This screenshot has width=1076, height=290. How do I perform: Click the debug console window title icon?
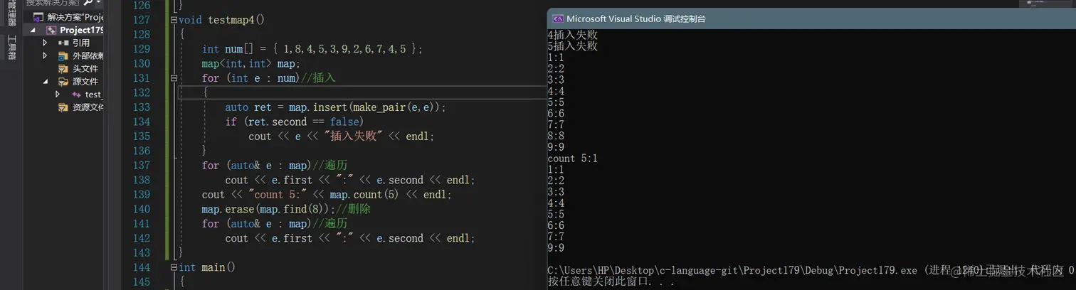(559, 18)
